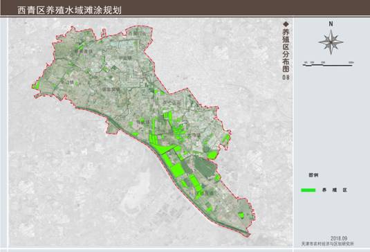Screen dimensions: 370x252
Task: Click the 王稳庄镇 town label in the south
Action: point(204,193)
